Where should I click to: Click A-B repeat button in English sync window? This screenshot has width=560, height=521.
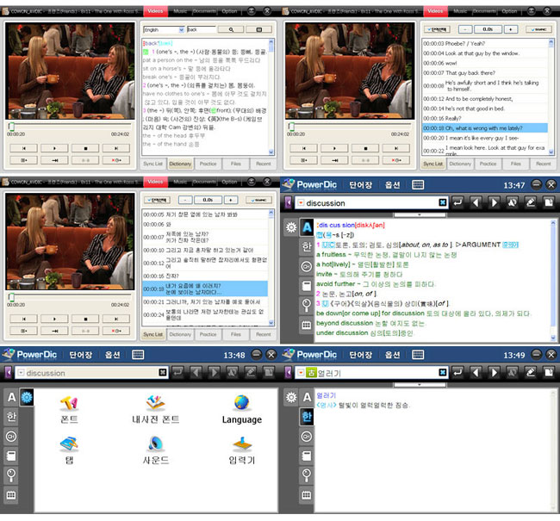pyautogui.click(x=365, y=160)
